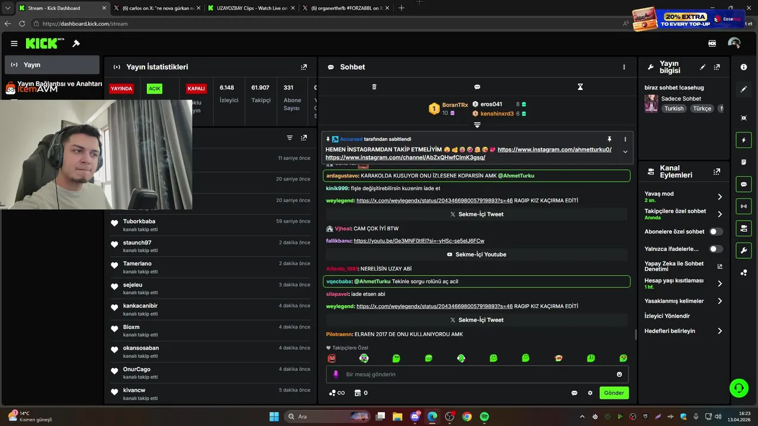
Task: Pop out the Kanal Eylemleri panel
Action: pyautogui.click(x=717, y=172)
